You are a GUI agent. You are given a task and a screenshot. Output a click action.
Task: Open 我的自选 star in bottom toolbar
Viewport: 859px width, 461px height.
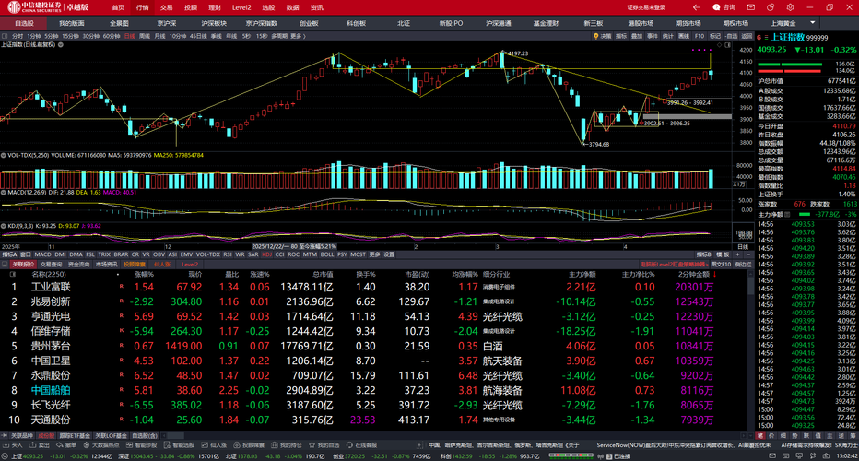pos(324,445)
